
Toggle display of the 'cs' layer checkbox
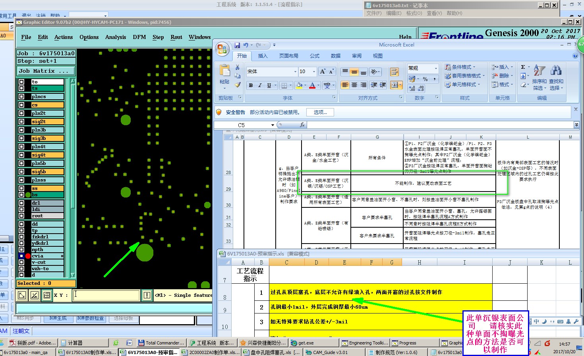click(x=21, y=105)
